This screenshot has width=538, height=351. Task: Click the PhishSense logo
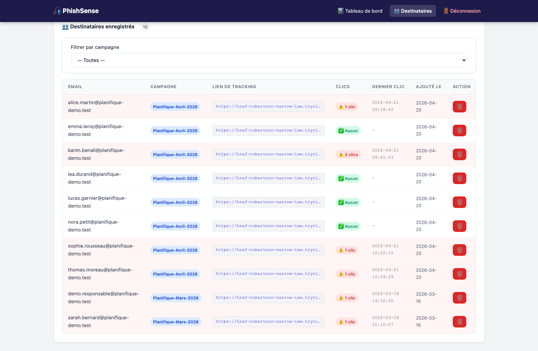pyautogui.click(x=76, y=11)
